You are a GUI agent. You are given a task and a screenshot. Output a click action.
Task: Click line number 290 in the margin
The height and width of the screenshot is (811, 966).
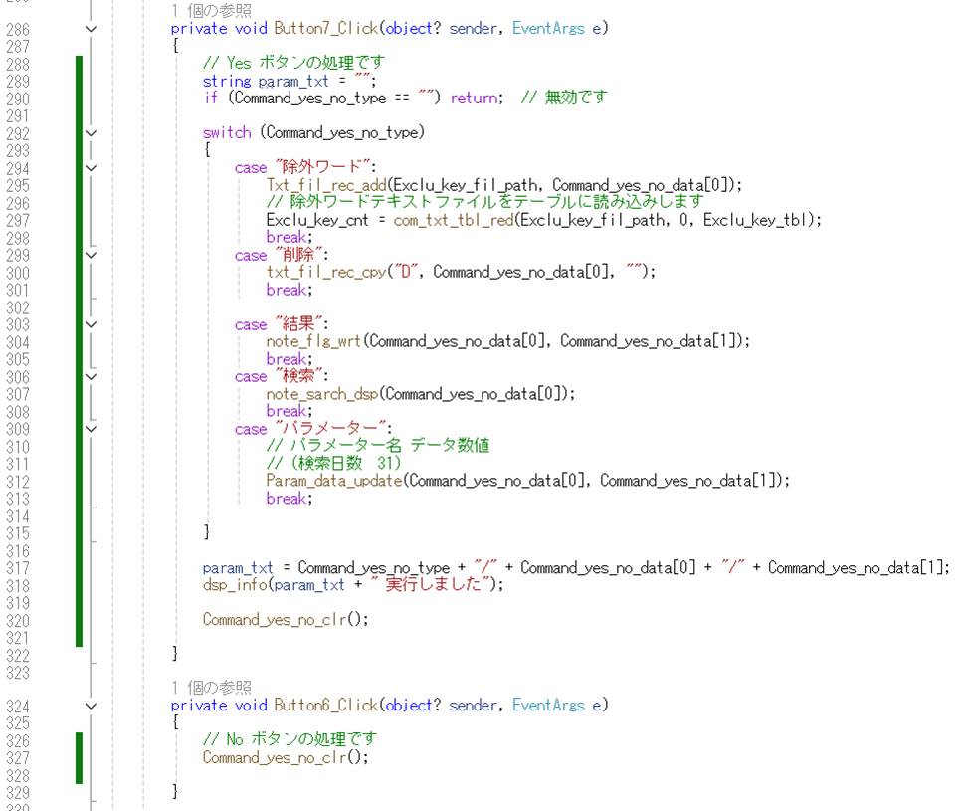(18, 98)
